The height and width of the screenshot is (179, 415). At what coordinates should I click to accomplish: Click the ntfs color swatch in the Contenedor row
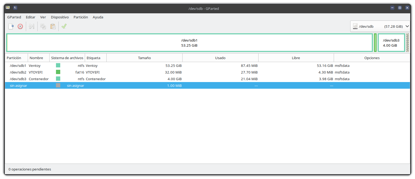58,79
